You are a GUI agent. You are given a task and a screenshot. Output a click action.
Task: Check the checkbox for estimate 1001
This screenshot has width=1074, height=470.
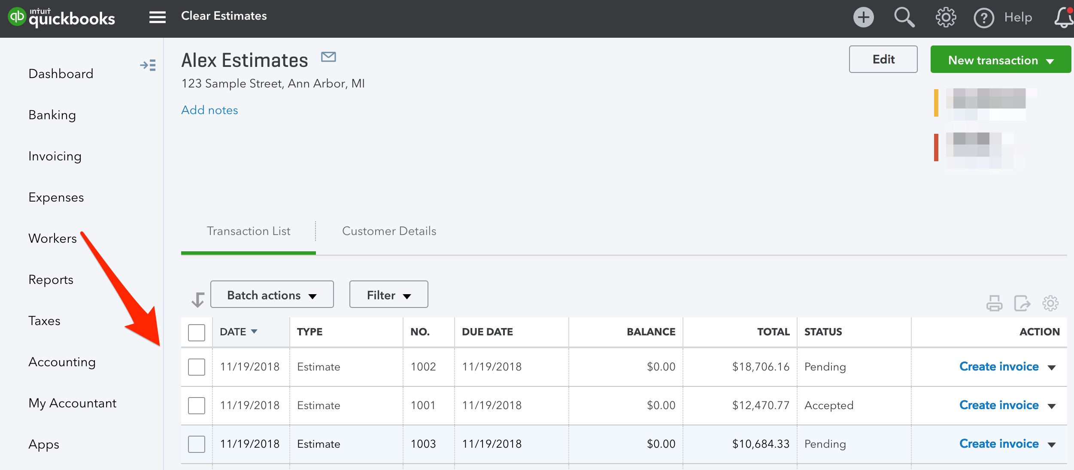(196, 405)
